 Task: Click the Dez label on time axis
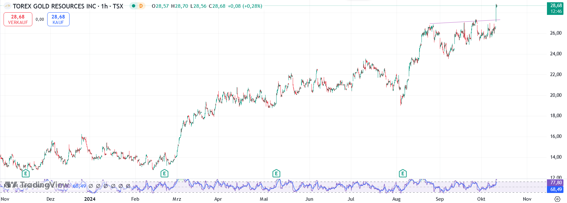(x=50, y=199)
